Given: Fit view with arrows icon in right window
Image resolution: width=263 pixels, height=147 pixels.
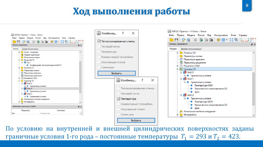Looking at the screenshot, I should coord(231,40).
